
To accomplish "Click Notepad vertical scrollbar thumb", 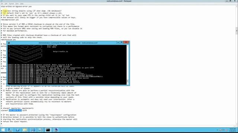I will 237,31.
